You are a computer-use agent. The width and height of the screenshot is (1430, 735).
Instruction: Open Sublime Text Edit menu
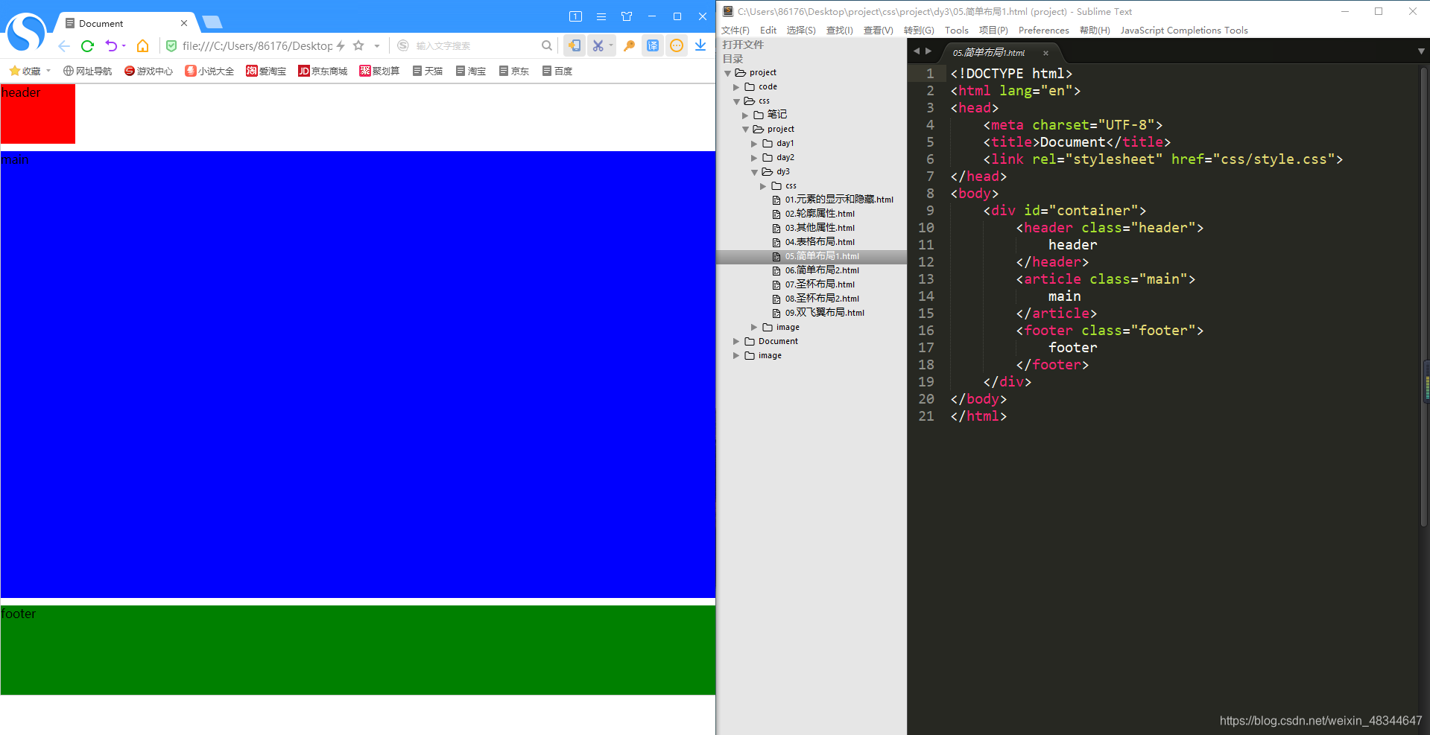tap(768, 31)
